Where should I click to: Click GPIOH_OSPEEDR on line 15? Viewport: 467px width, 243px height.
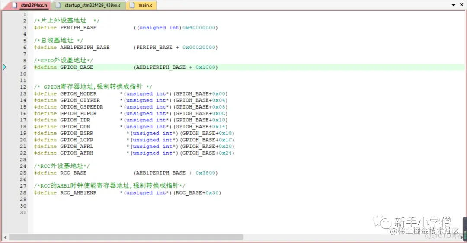pos(82,107)
